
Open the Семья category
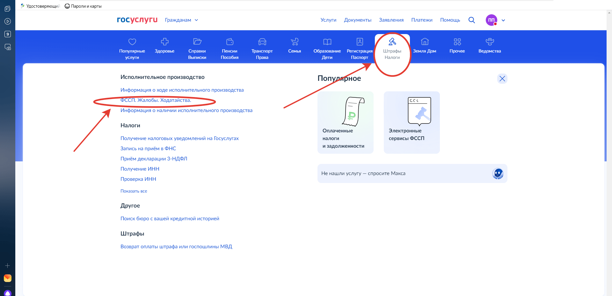tap(295, 46)
